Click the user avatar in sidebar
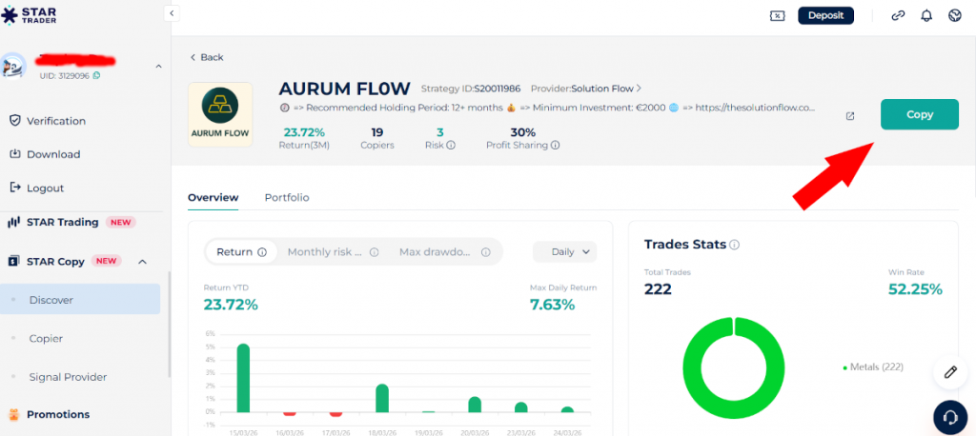Screen dimensions: 976x436 13,66
